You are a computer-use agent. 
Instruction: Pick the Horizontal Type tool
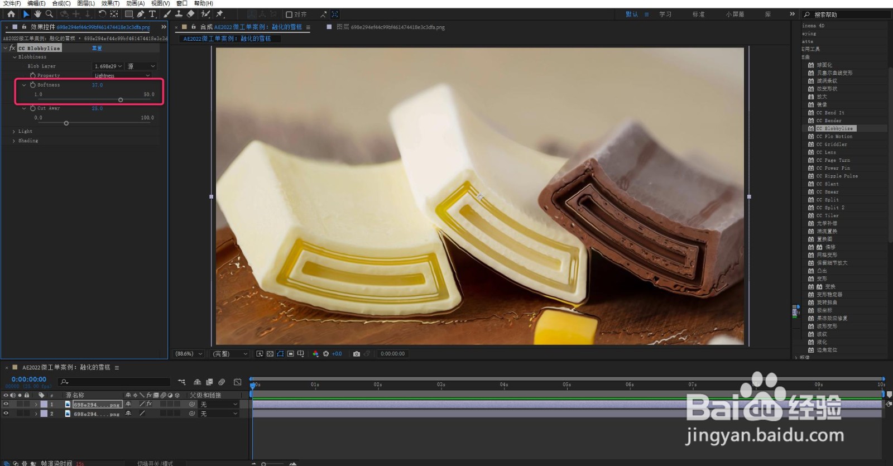point(152,14)
